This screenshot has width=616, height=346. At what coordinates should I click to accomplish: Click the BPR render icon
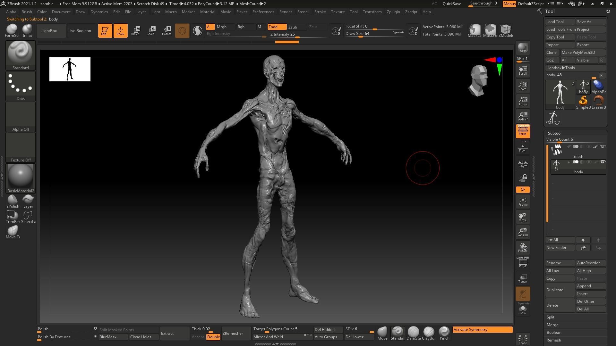click(523, 47)
